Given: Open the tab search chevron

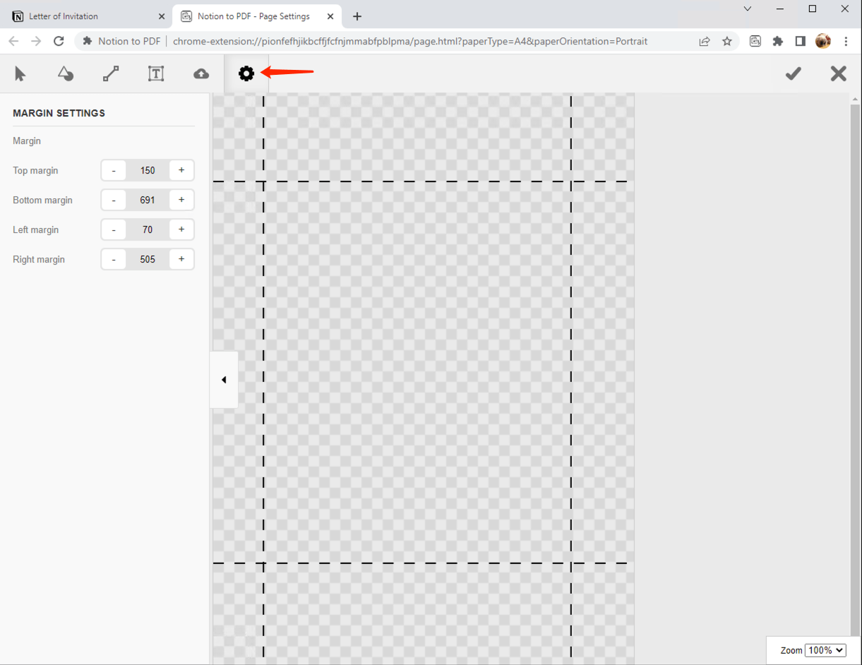Looking at the screenshot, I should point(747,9).
